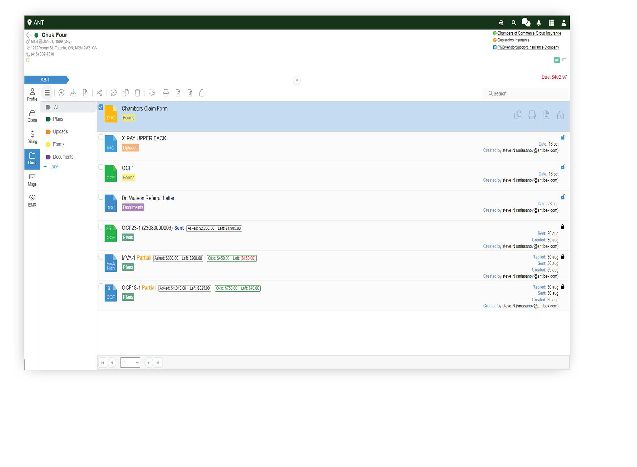Image resolution: width=637 pixels, height=467 pixels.
Task: Add a new Label
Action: (x=51, y=167)
